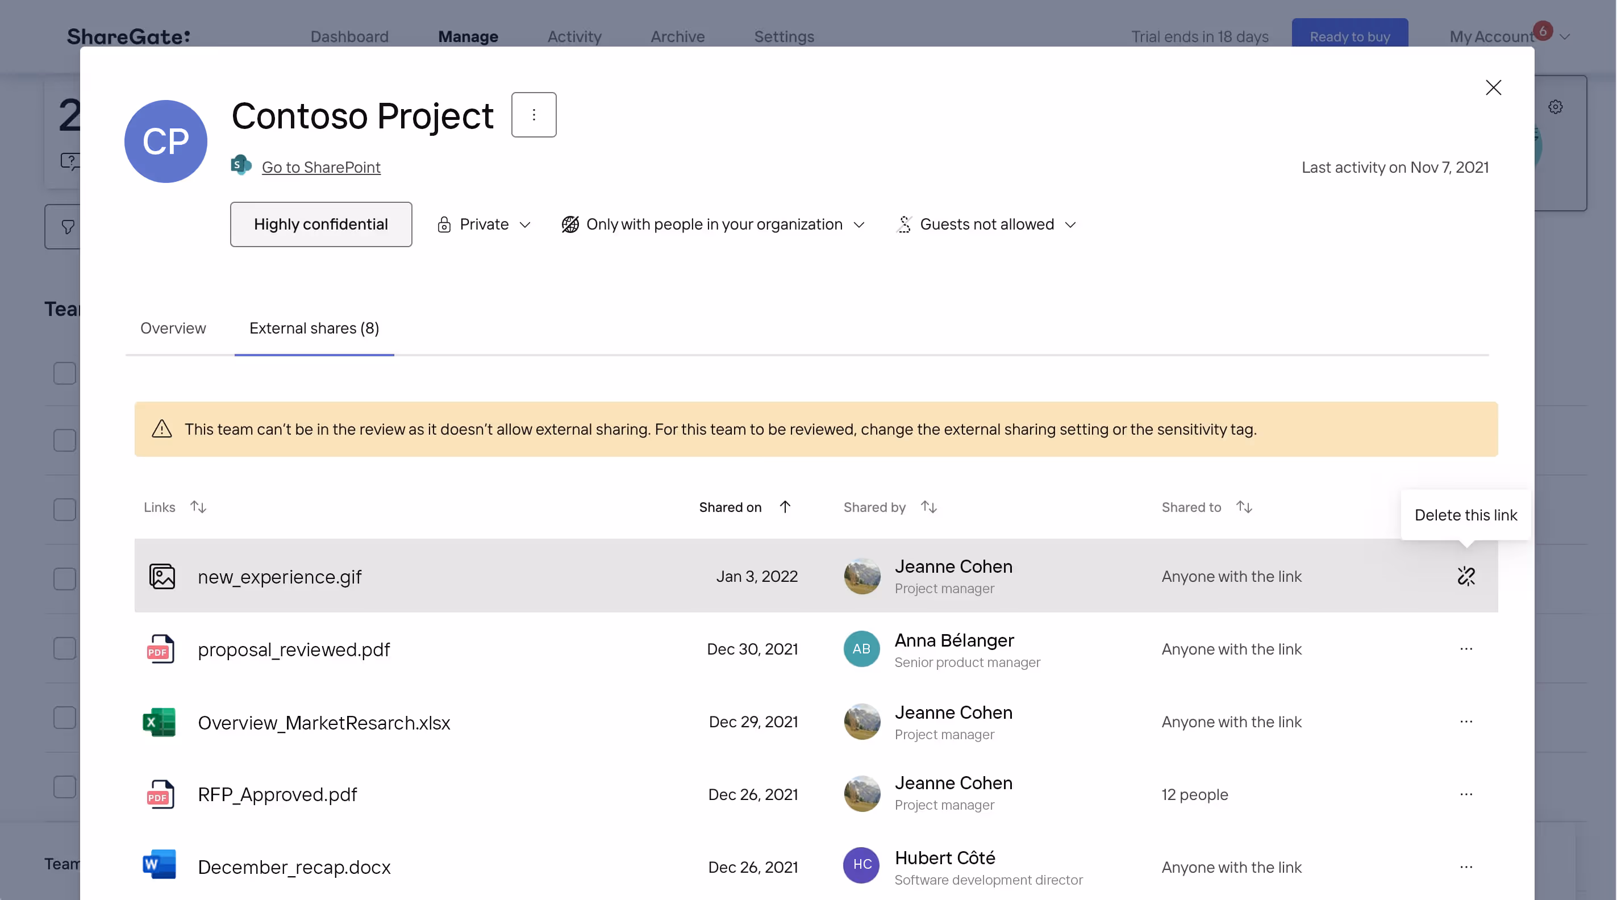The image size is (1617, 900).
Task: Open more options for proposal_reviewed.pdf row
Action: click(1466, 648)
